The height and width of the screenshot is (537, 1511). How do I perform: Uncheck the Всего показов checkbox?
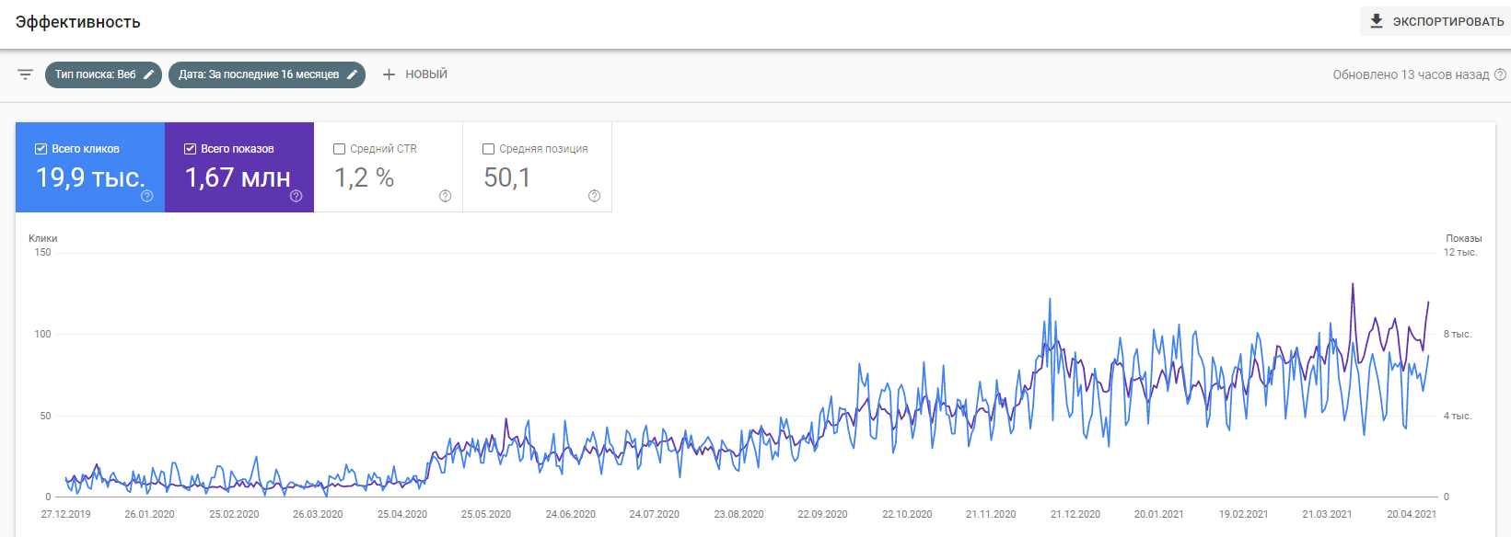tap(191, 149)
